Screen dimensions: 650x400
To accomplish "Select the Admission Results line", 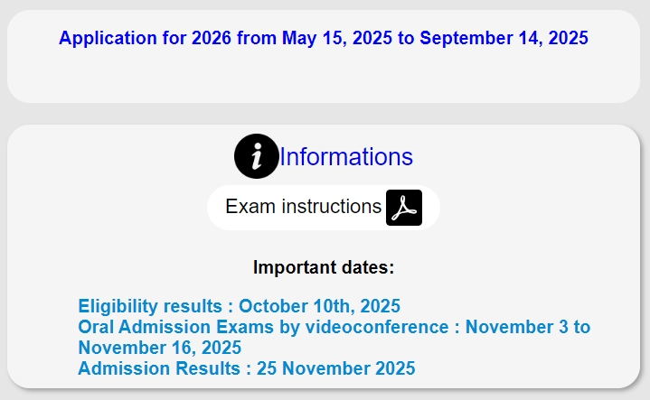I will pos(247,368).
